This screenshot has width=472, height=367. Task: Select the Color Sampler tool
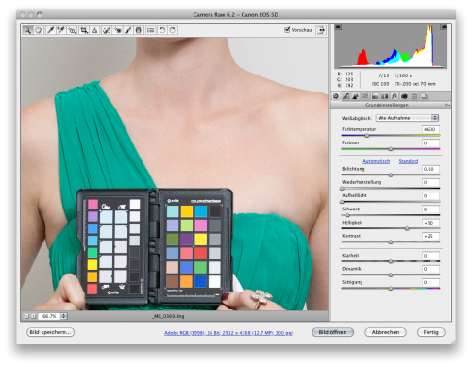click(60, 30)
